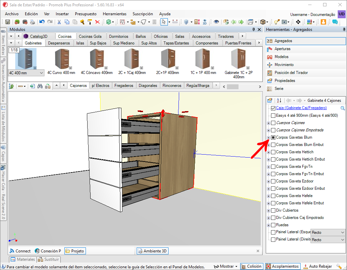Click the binoculars search icon
Viewport: 347px width, 270px height.
point(40,86)
